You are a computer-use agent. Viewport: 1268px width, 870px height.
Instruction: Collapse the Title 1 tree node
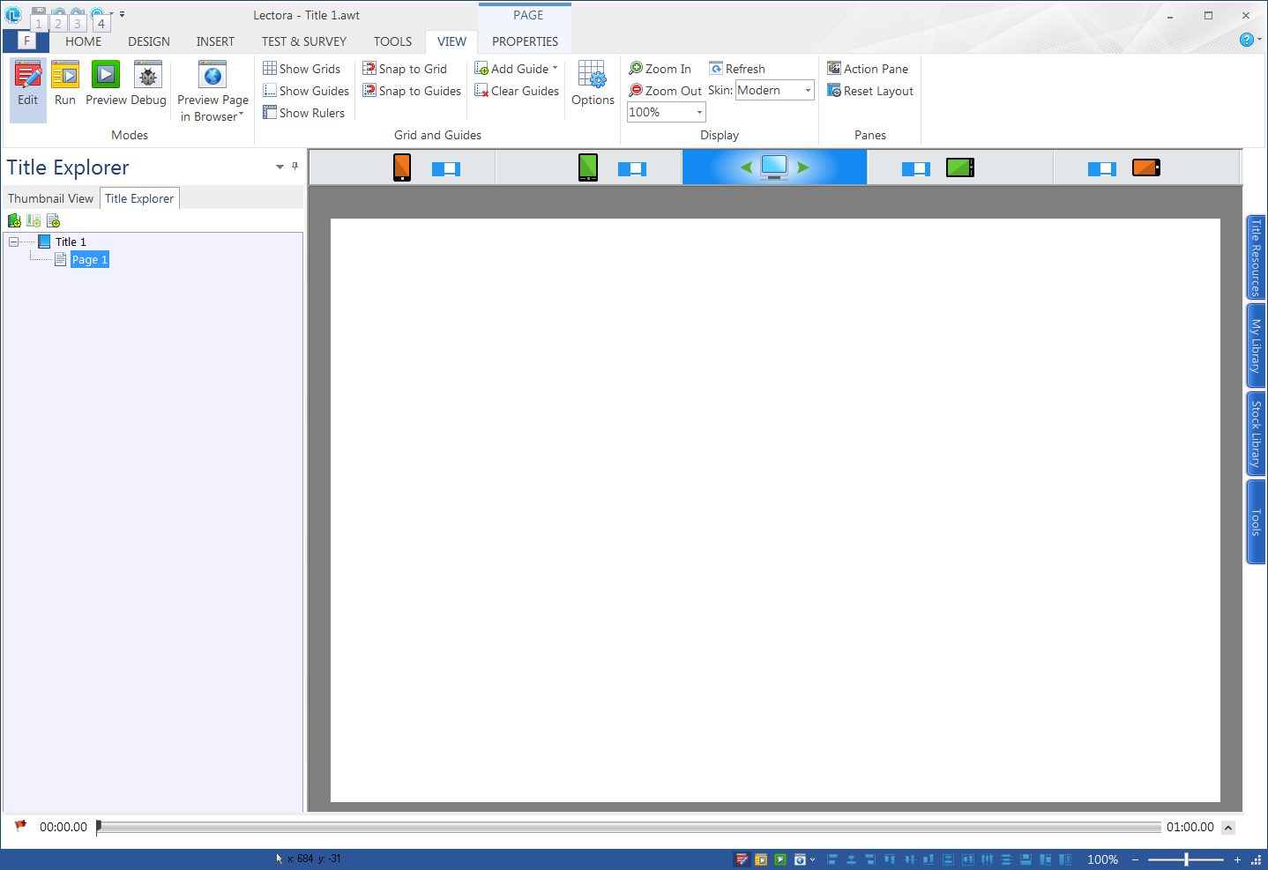coord(13,242)
